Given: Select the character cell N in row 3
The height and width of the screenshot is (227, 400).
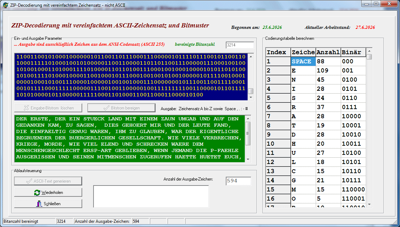Looking at the screenshot, I should [303, 80].
